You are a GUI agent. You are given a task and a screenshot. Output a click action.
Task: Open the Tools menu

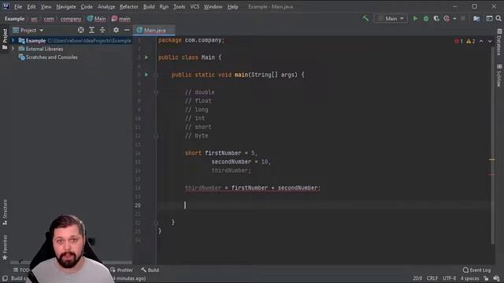click(179, 6)
